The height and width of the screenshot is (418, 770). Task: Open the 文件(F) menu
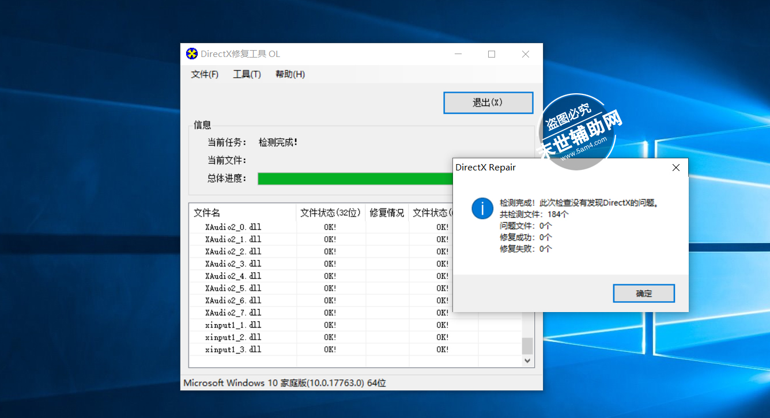pos(205,74)
